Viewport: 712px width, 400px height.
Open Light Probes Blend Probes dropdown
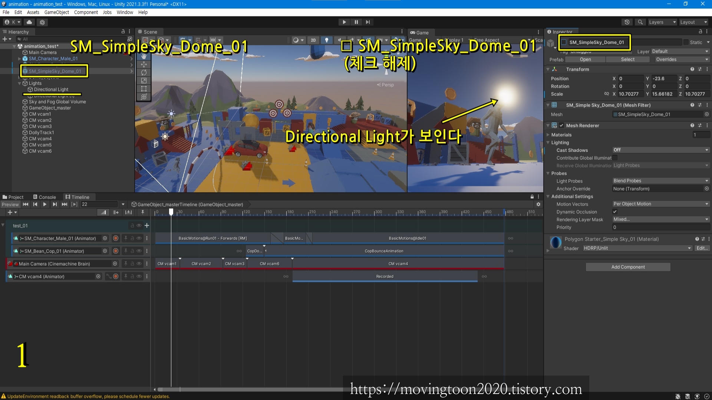pyautogui.click(x=661, y=181)
